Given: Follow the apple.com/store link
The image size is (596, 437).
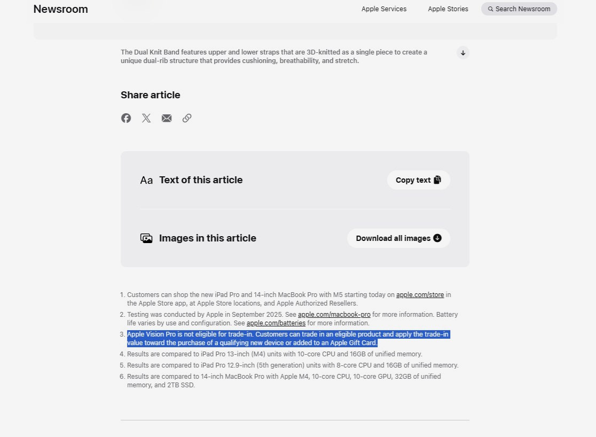Looking at the screenshot, I should 420,295.
